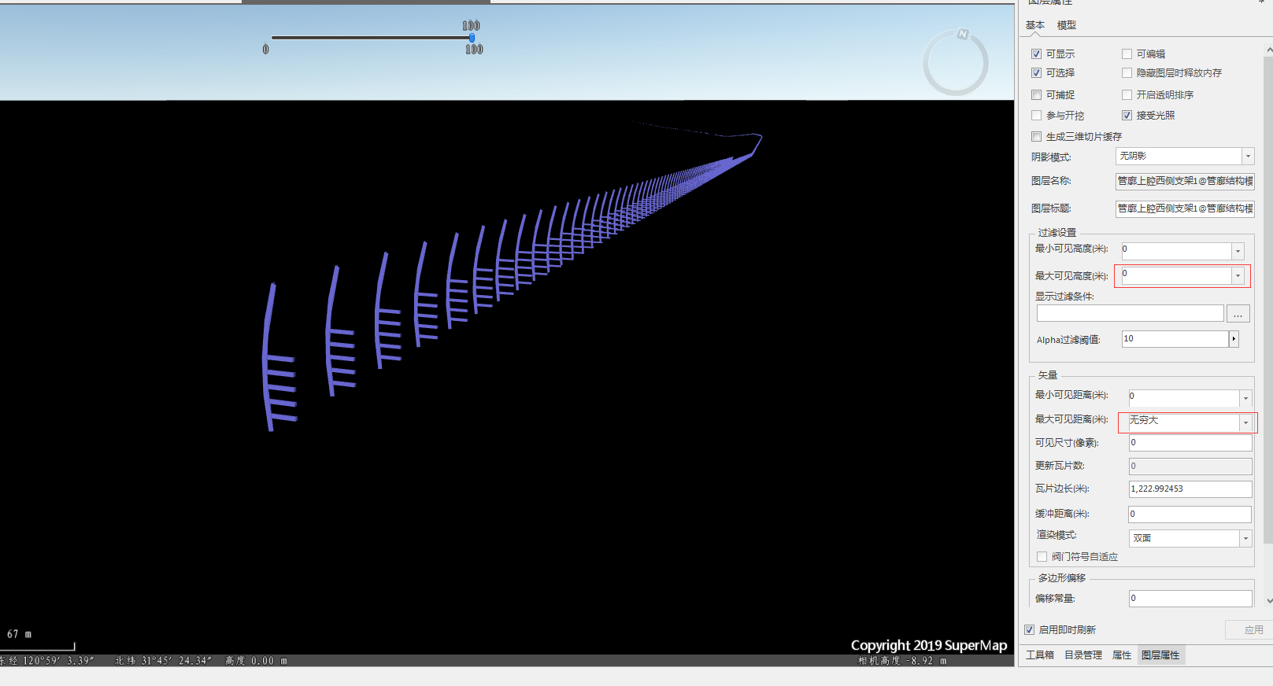Open the 最大可见距离 dropdown arrow
This screenshot has height=686, width=1273.
pos(1245,422)
